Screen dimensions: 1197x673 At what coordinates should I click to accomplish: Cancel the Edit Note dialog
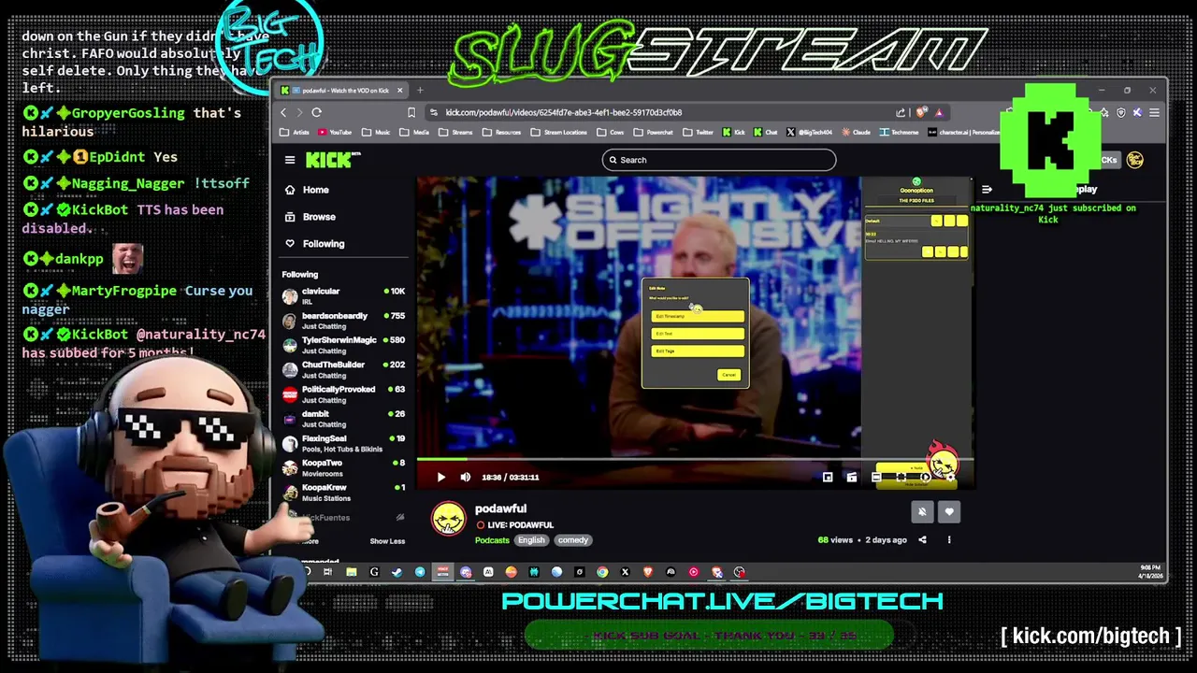(728, 375)
